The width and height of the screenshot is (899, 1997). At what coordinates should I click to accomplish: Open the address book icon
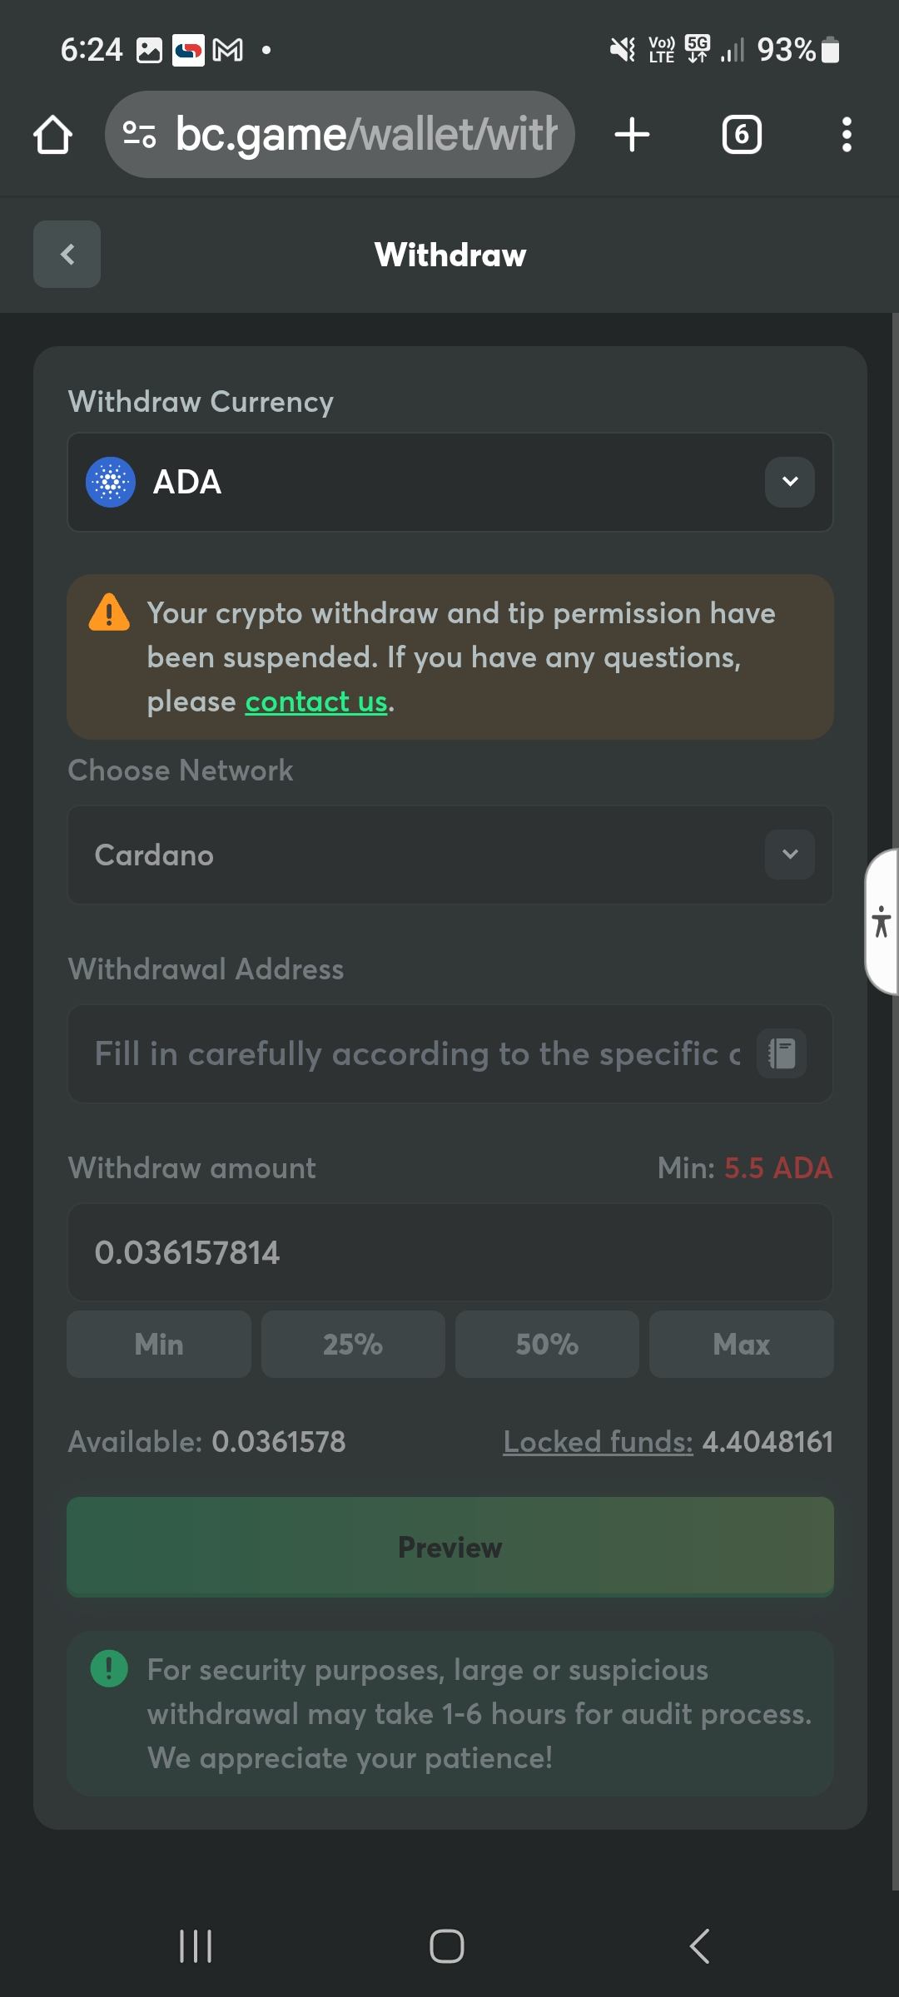(x=782, y=1053)
